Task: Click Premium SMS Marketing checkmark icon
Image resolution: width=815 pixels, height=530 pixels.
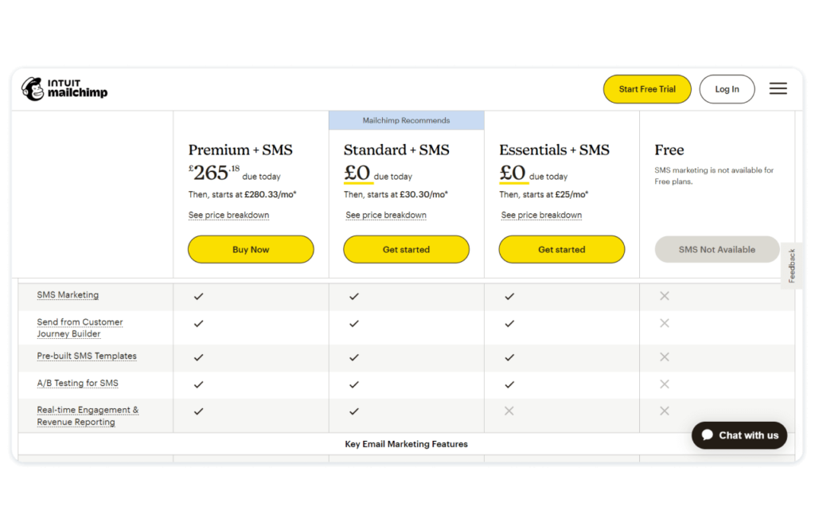Action: pos(199,296)
